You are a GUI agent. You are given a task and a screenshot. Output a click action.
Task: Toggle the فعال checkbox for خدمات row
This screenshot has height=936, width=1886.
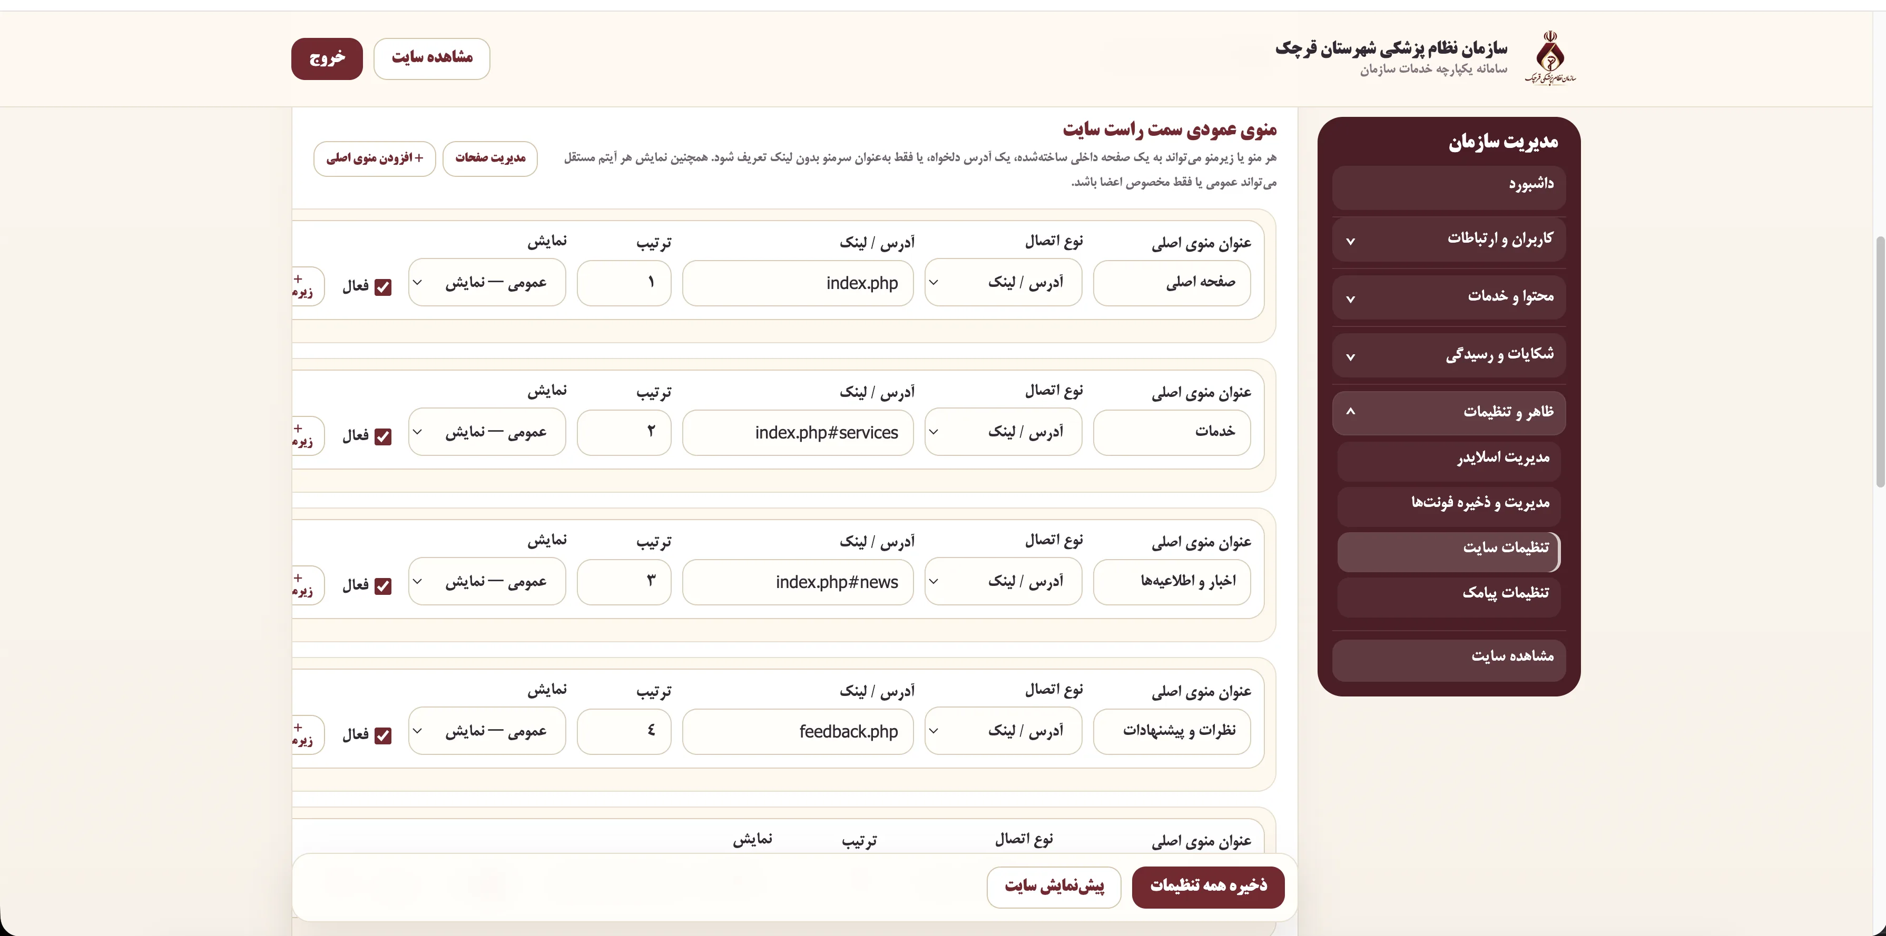(x=383, y=436)
